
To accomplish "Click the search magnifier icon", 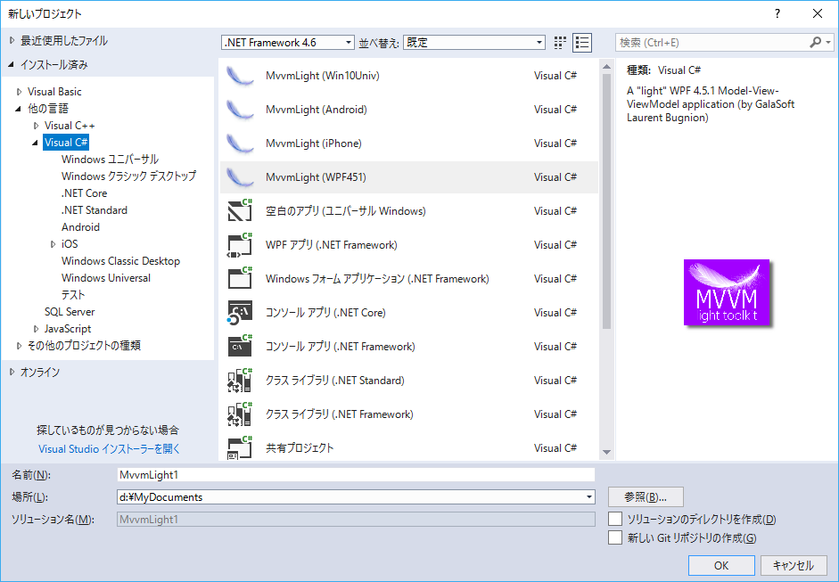I will pyautogui.click(x=816, y=42).
